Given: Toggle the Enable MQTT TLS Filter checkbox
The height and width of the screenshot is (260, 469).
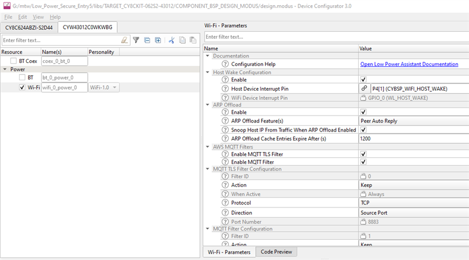Looking at the screenshot, I should point(363,154).
